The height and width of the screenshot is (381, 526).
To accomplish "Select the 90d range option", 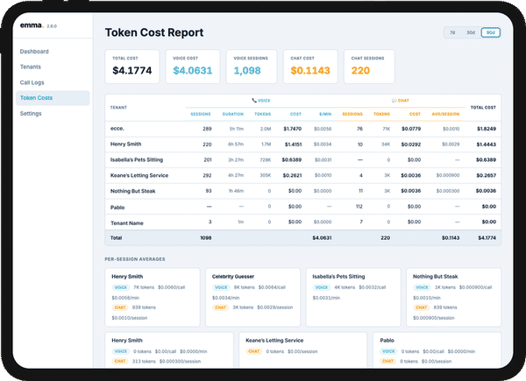I will point(490,32).
